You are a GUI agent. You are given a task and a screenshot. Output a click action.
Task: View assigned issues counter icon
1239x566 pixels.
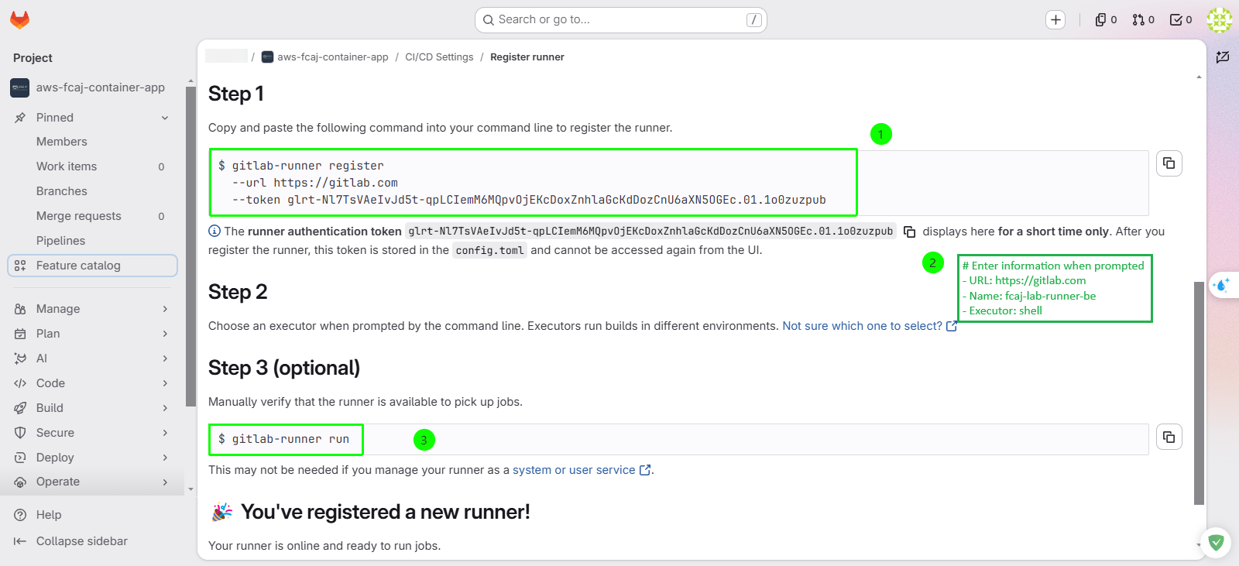[1106, 20]
